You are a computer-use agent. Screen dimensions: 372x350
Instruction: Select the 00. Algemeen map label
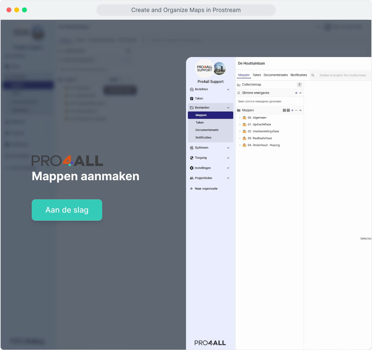[x=257, y=118]
